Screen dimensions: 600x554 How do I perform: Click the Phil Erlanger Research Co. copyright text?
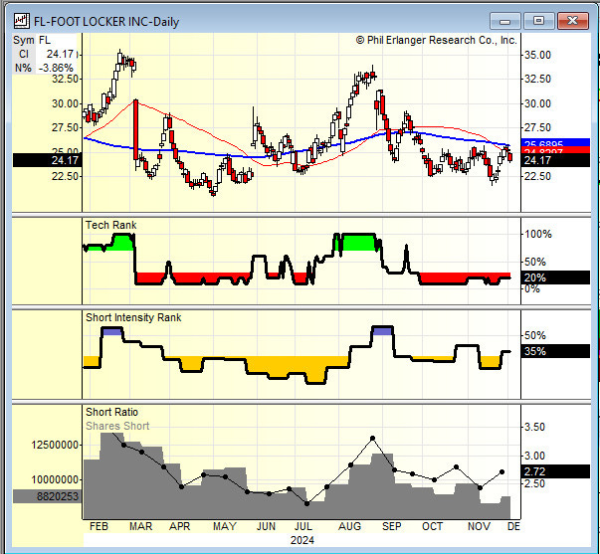(x=436, y=40)
